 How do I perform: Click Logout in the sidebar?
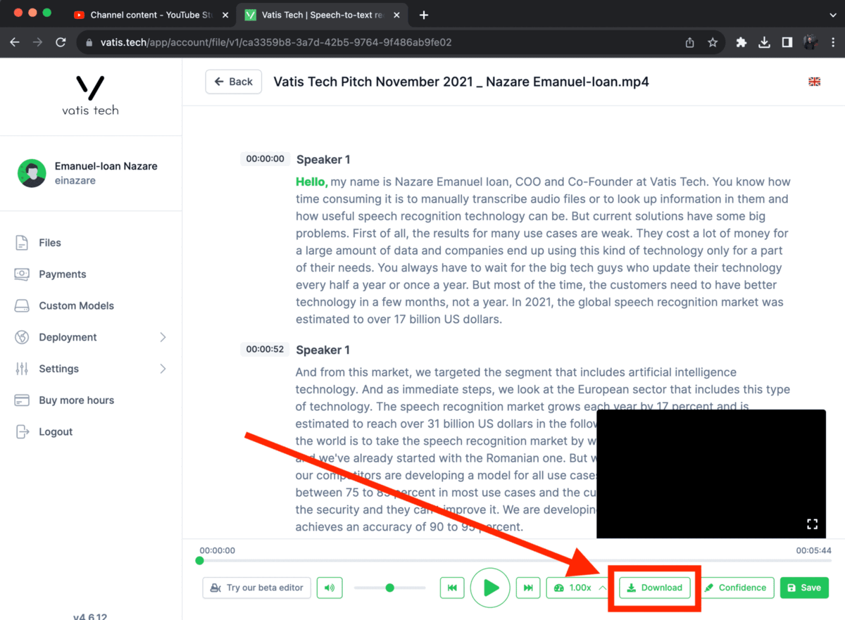56,432
